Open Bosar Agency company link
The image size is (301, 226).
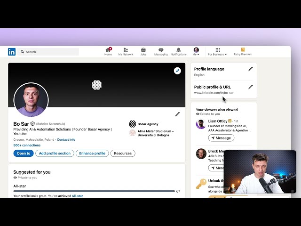pyautogui.click(x=148, y=124)
